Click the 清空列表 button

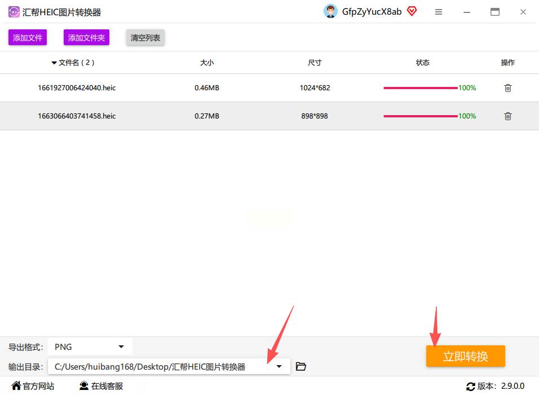coord(145,37)
